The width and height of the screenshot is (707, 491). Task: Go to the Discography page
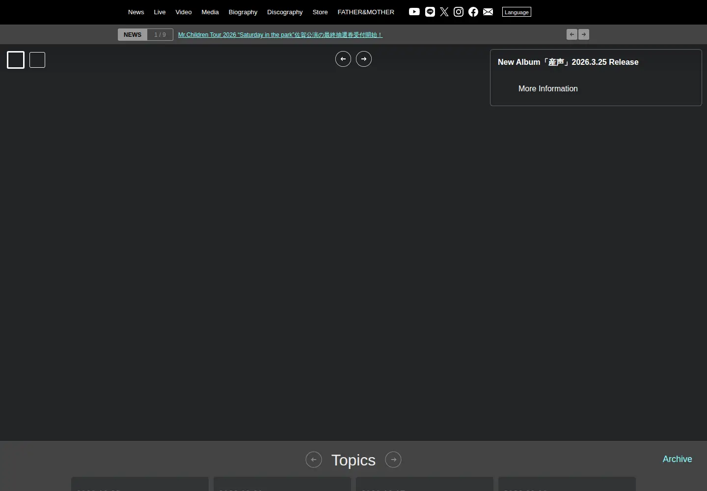(285, 12)
